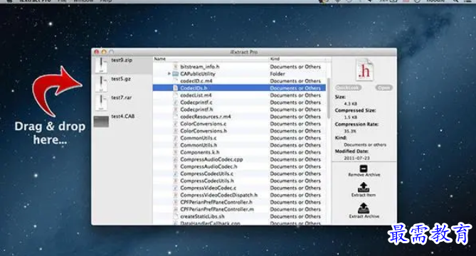Select the Codecprintf.h file name
Screen dimensions: 476x256
click(196, 110)
